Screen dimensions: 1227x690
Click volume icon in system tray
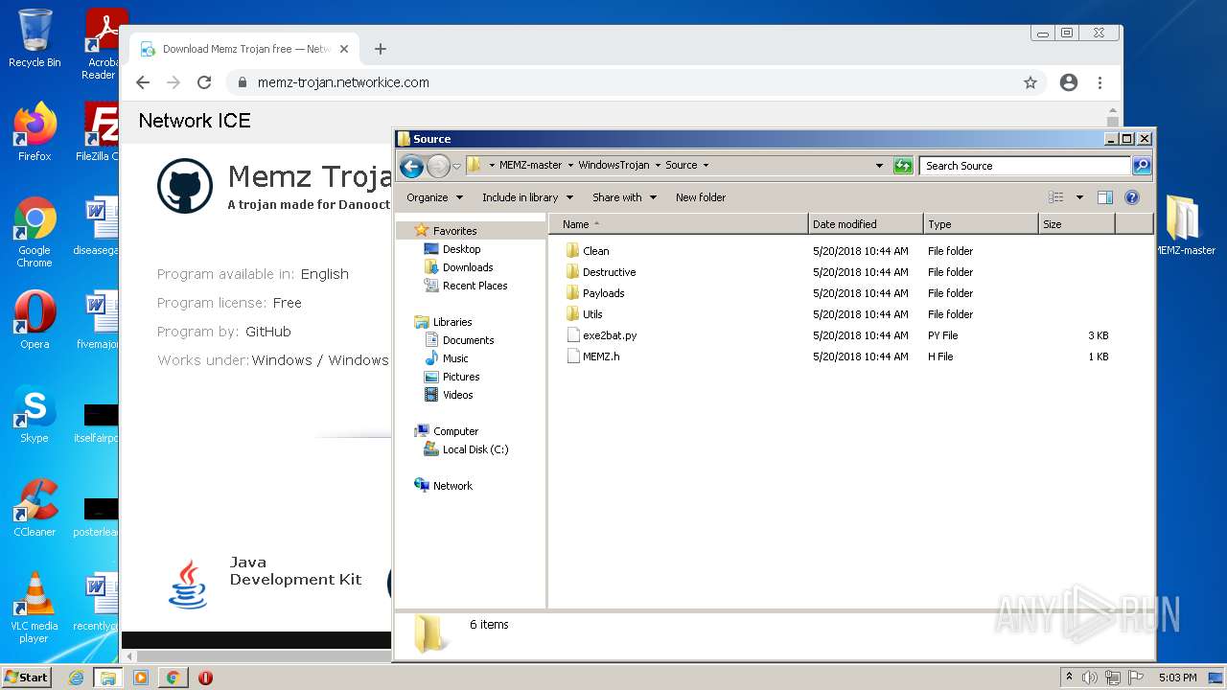click(x=1090, y=678)
